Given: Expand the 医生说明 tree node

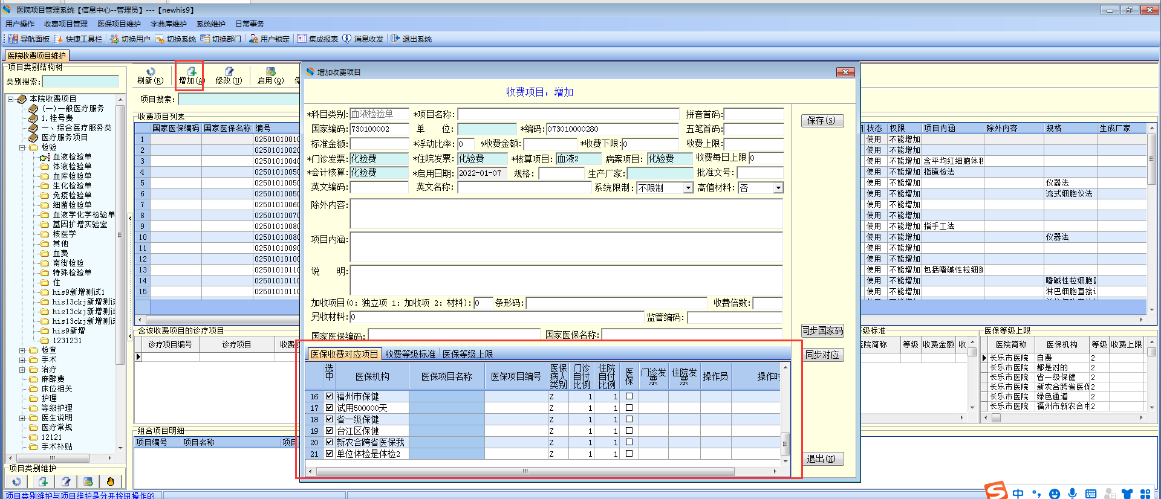Looking at the screenshot, I should click(x=22, y=417).
